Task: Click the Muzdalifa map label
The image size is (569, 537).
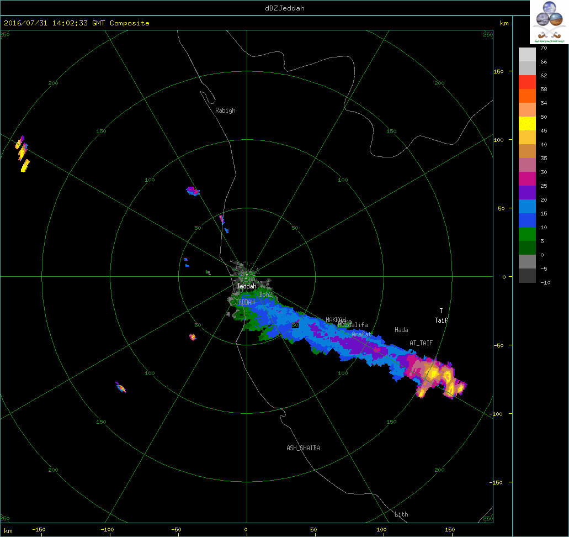Action: (353, 325)
